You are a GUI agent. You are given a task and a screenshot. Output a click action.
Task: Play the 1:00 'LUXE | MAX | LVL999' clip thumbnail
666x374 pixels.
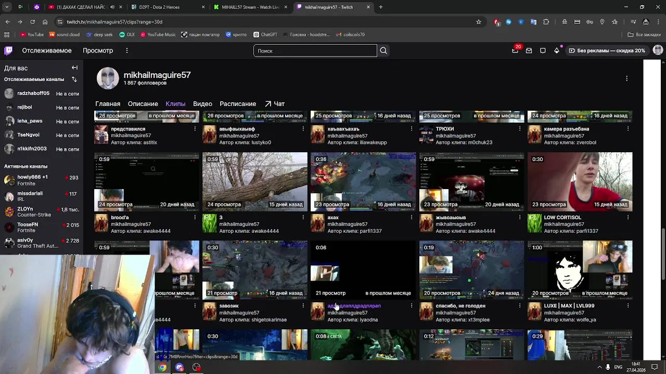(580, 270)
